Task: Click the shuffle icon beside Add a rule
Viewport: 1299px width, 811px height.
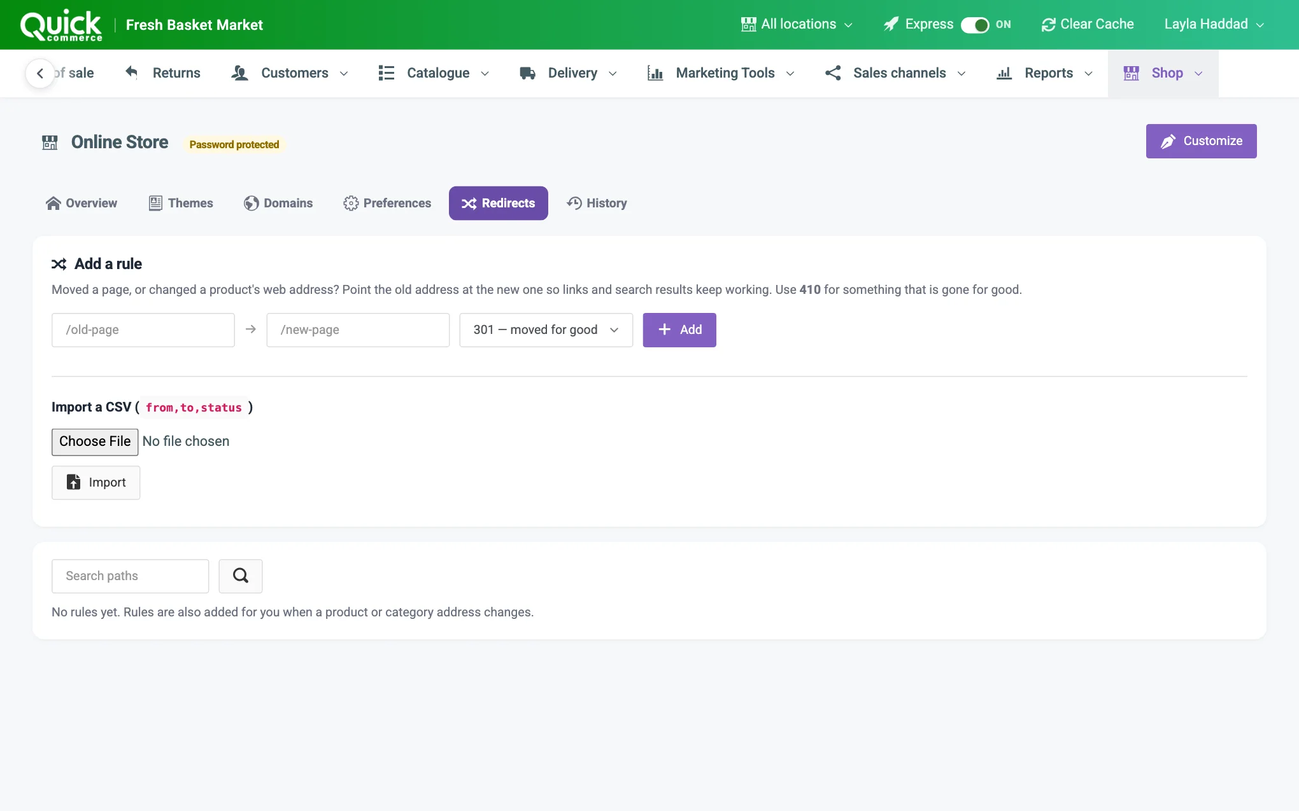Action: (59, 264)
